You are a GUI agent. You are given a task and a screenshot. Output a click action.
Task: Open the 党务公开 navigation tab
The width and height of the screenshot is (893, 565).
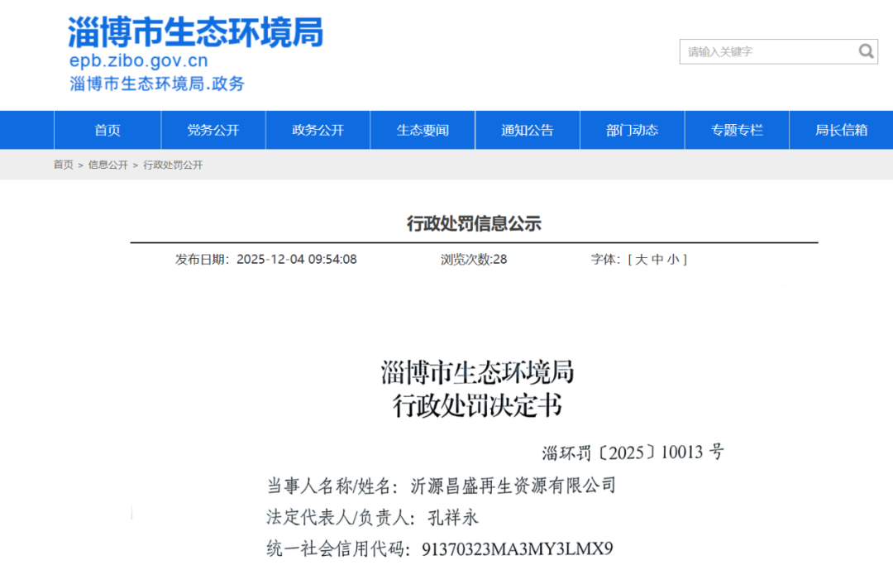pos(213,130)
